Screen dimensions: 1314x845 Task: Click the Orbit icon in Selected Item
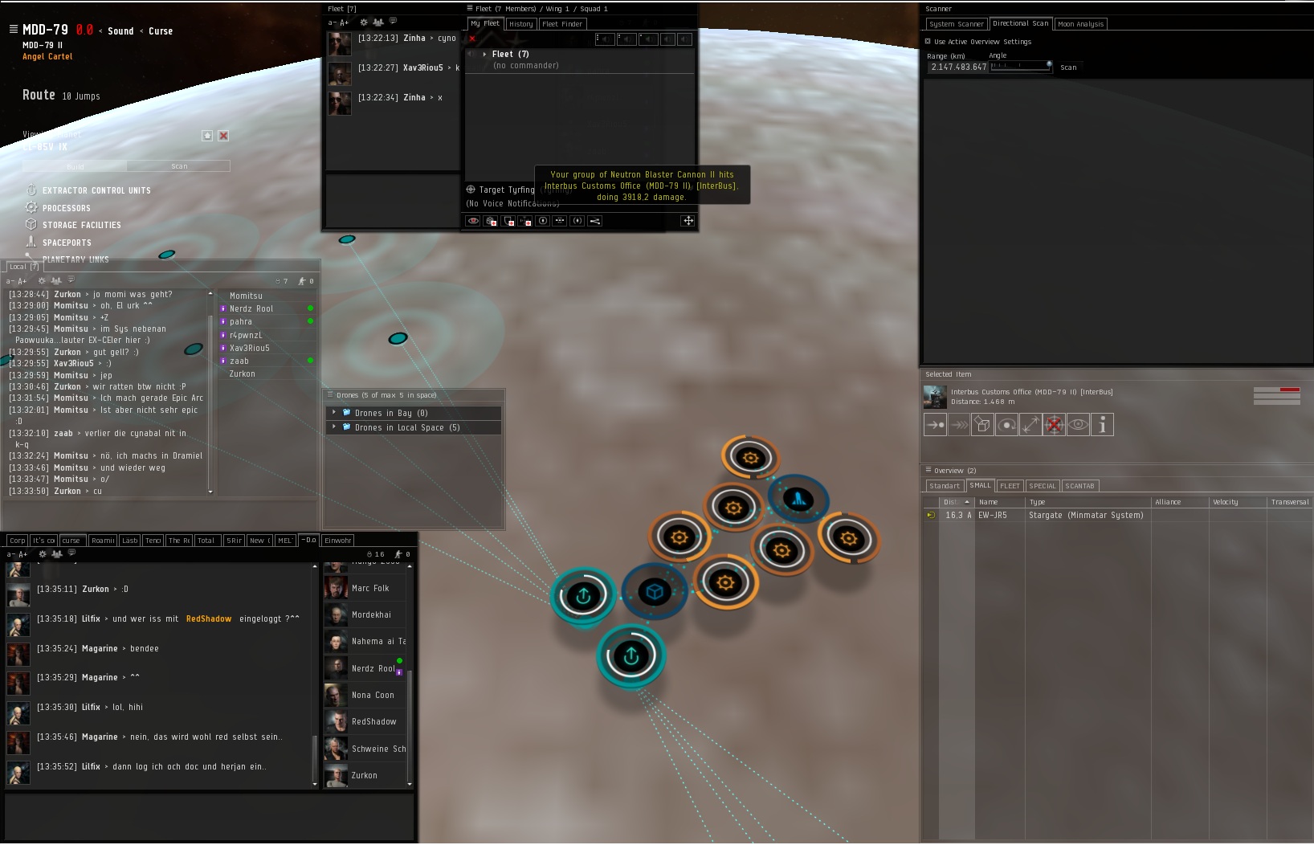[1006, 425]
